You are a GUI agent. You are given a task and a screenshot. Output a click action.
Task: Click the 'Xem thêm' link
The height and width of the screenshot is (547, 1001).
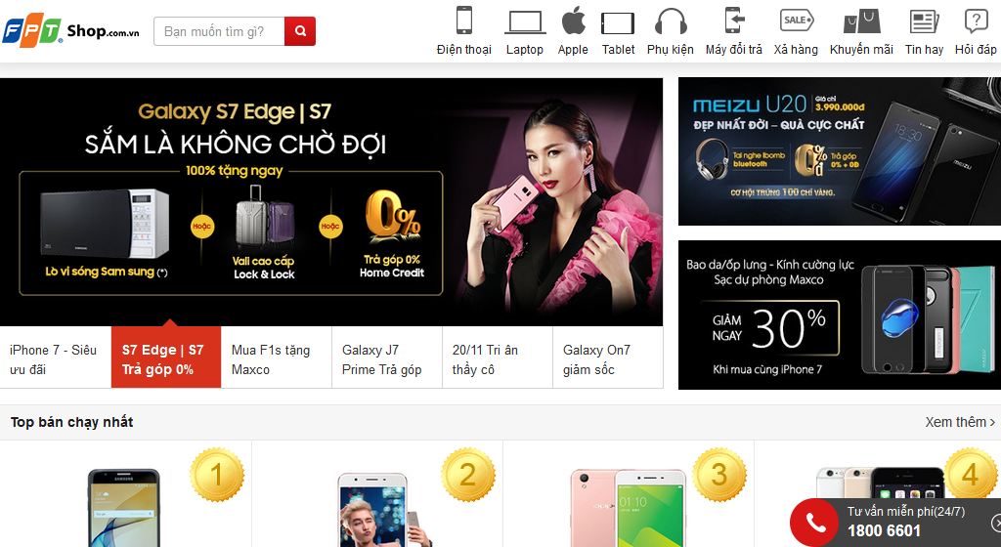click(x=960, y=422)
